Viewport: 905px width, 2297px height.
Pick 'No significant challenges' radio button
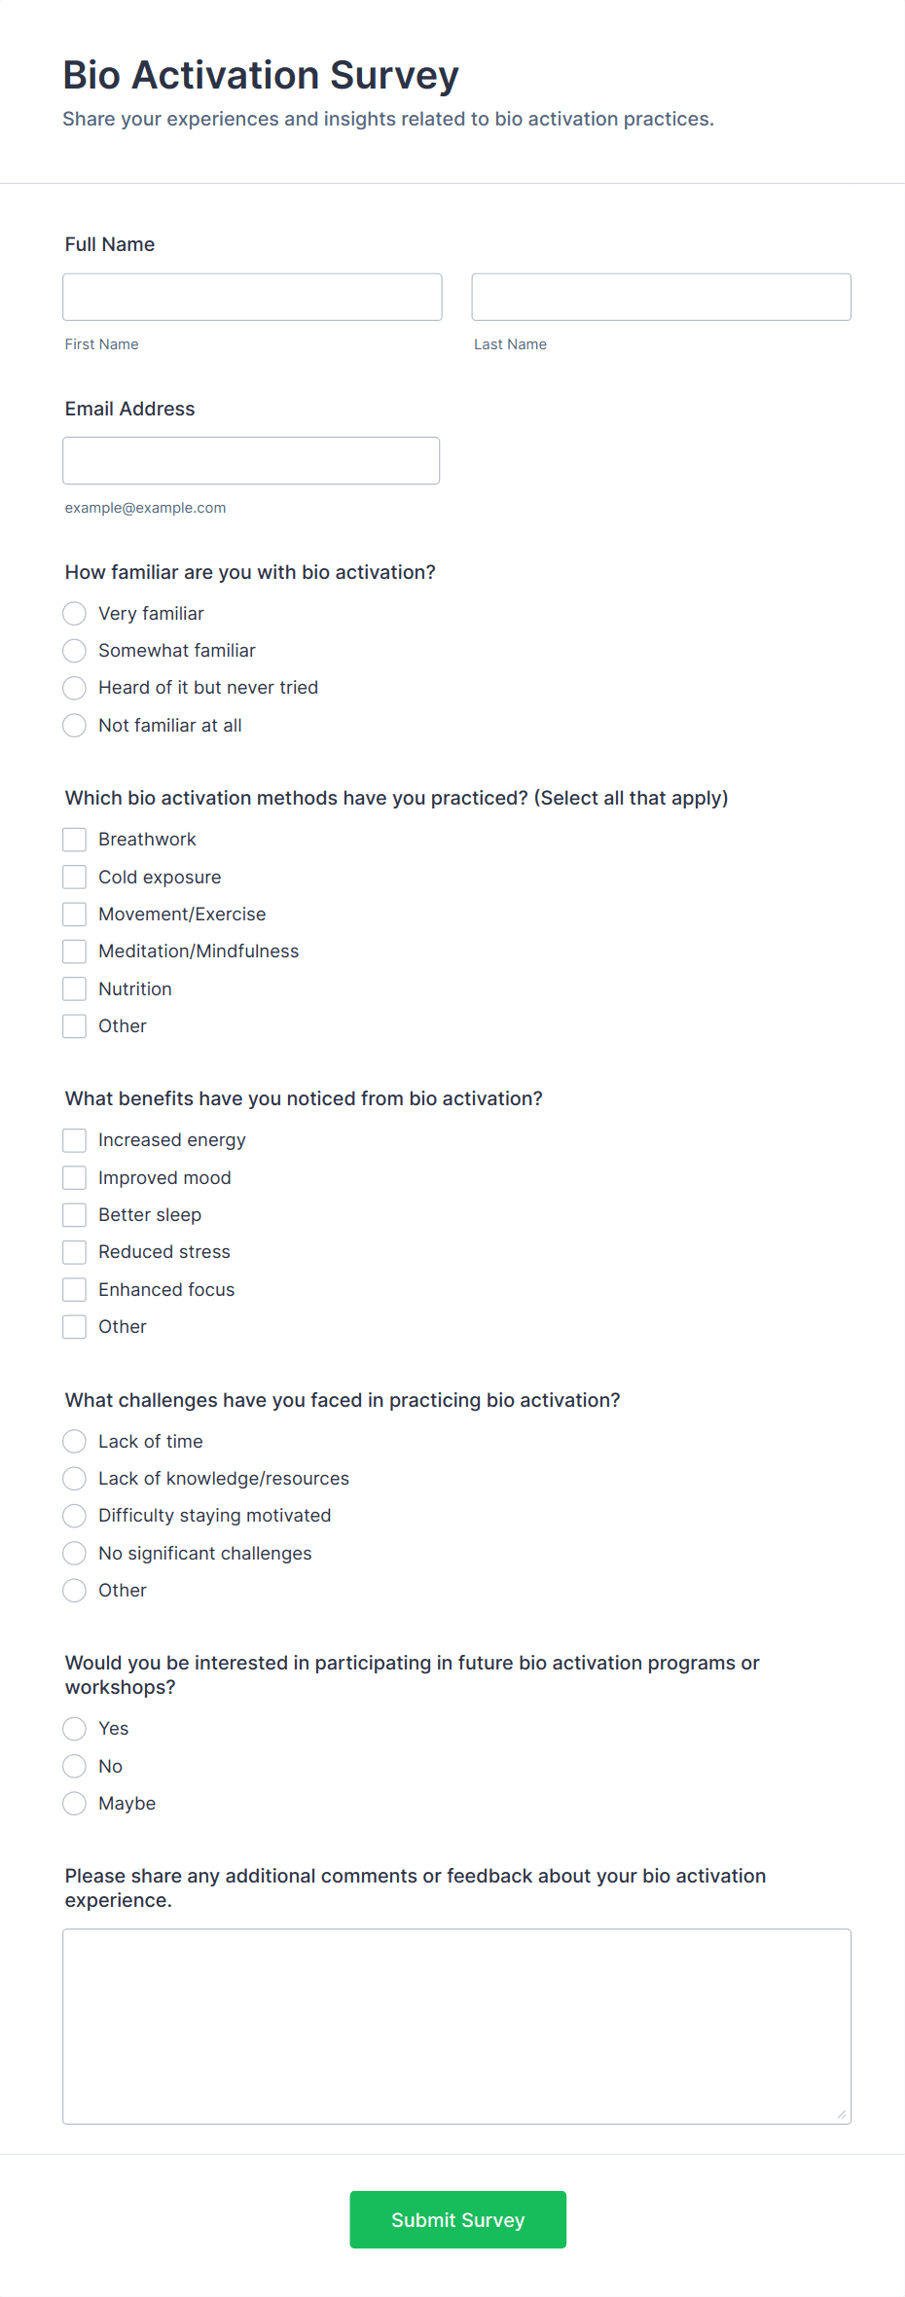(x=75, y=1553)
